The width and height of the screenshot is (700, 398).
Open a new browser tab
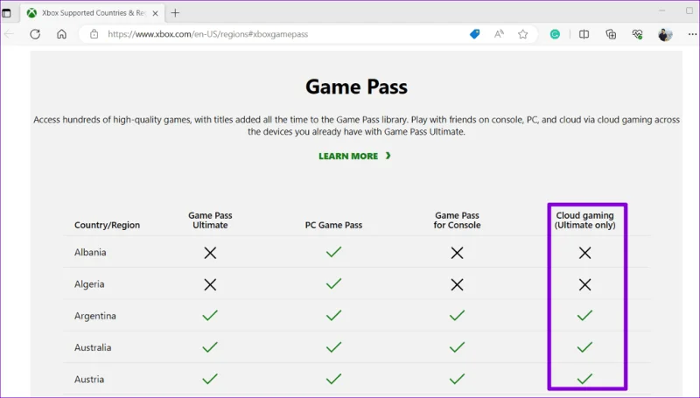pyautogui.click(x=175, y=13)
